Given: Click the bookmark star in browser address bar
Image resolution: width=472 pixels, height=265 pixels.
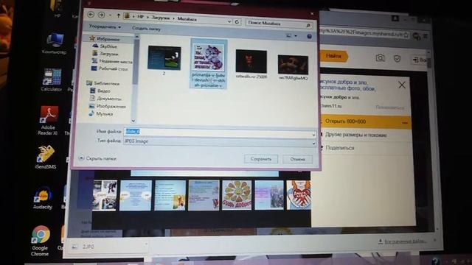Looking at the screenshot, I should (406, 35).
